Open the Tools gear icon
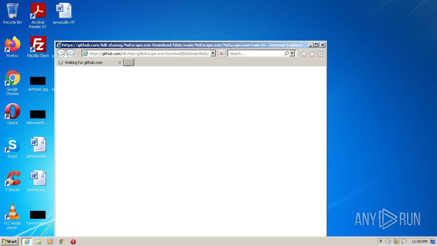Viewport: 437px width, 246px height. click(321, 54)
